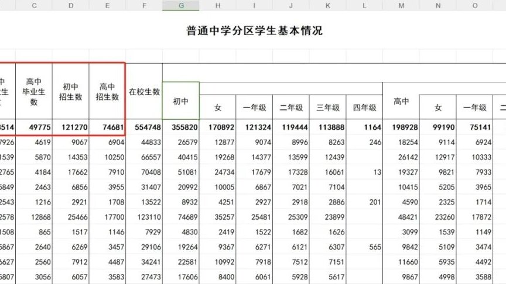
Task: Click the 女 header cell in column H
Action: click(x=218, y=107)
